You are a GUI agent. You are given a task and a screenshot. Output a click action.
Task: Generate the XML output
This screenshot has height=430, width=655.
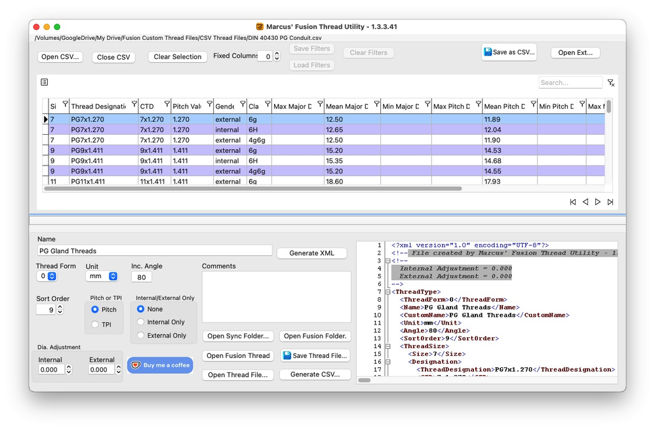311,253
